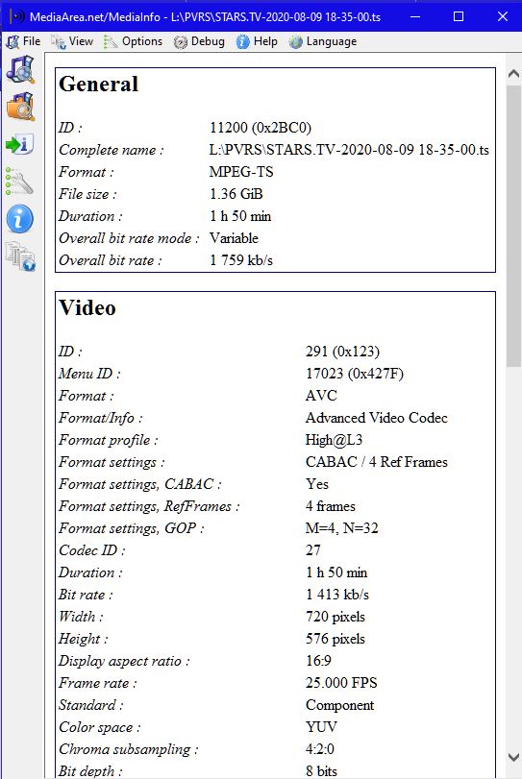The width and height of the screenshot is (522, 779).
Task: Click the General duration 1 h 50 min
Action: coord(240,216)
